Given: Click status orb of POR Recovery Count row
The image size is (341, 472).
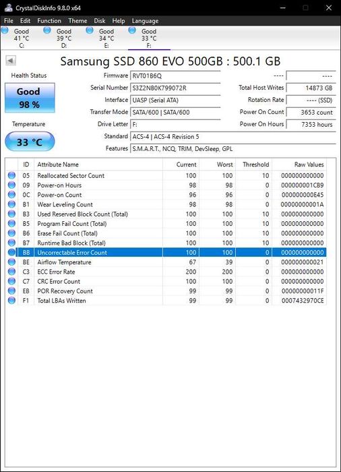Looking at the screenshot, I should click(11, 291).
